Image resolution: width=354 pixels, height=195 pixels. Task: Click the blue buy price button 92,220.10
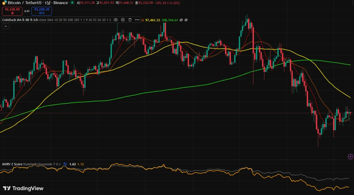[x=42, y=11]
